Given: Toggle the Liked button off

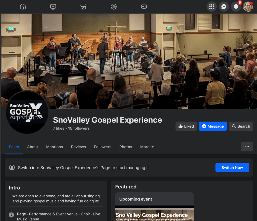Looking at the screenshot, I should 186,126.
